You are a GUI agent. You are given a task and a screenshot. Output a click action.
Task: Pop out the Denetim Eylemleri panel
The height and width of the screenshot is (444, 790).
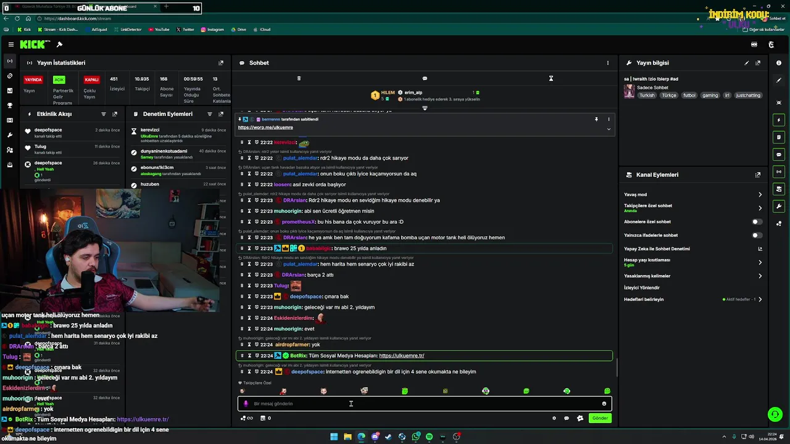(221, 114)
